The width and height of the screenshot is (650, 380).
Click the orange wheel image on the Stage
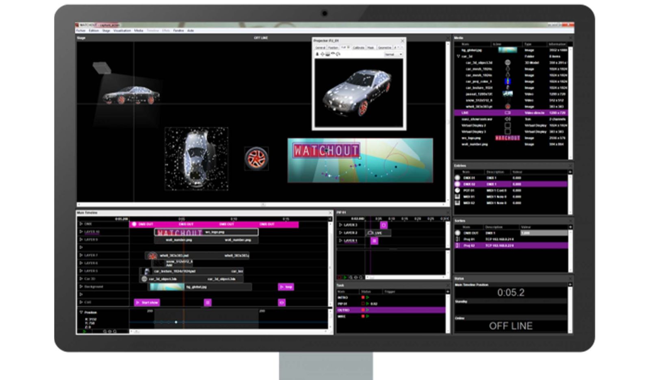[256, 158]
